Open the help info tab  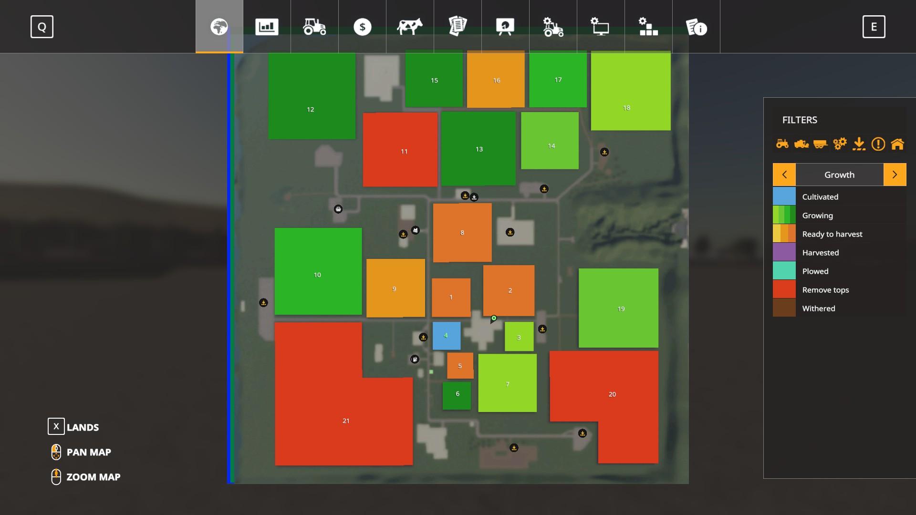point(696,27)
